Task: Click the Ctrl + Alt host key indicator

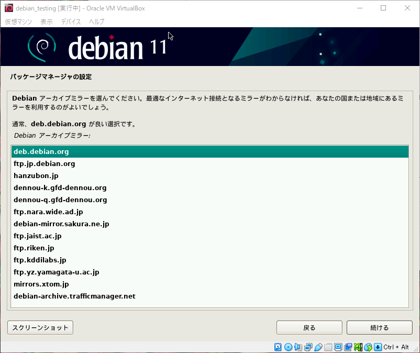Action: (x=396, y=347)
